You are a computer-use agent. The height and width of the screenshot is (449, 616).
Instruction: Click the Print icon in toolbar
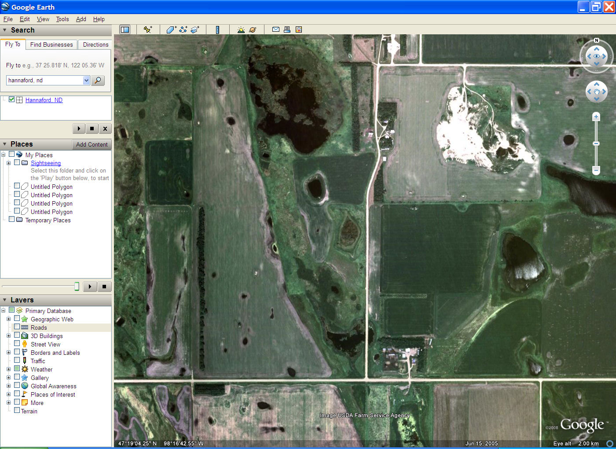coord(287,29)
